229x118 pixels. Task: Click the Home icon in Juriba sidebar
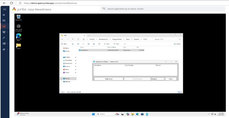click(x=4, y=15)
